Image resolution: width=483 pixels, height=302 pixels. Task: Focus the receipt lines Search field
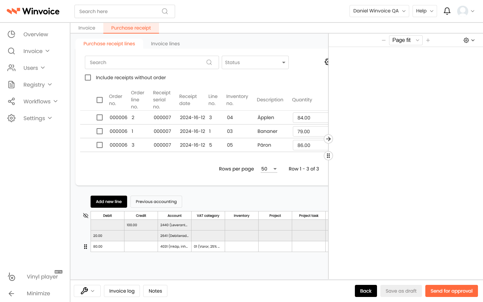[152, 62]
